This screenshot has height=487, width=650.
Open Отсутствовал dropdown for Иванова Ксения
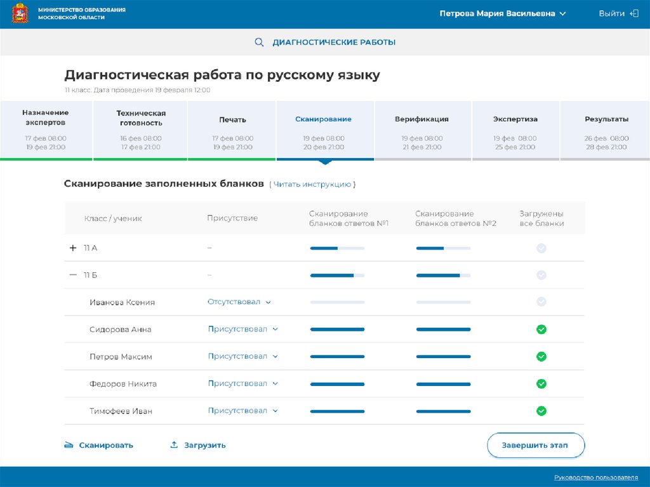[239, 302]
